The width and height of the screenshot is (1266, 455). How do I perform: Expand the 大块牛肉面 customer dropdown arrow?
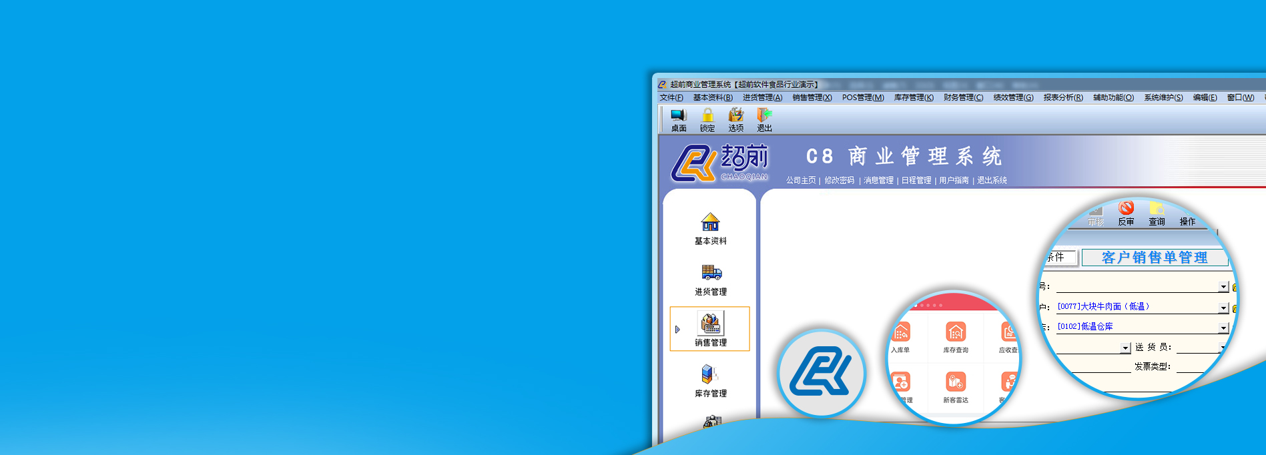tap(1223, 308)
